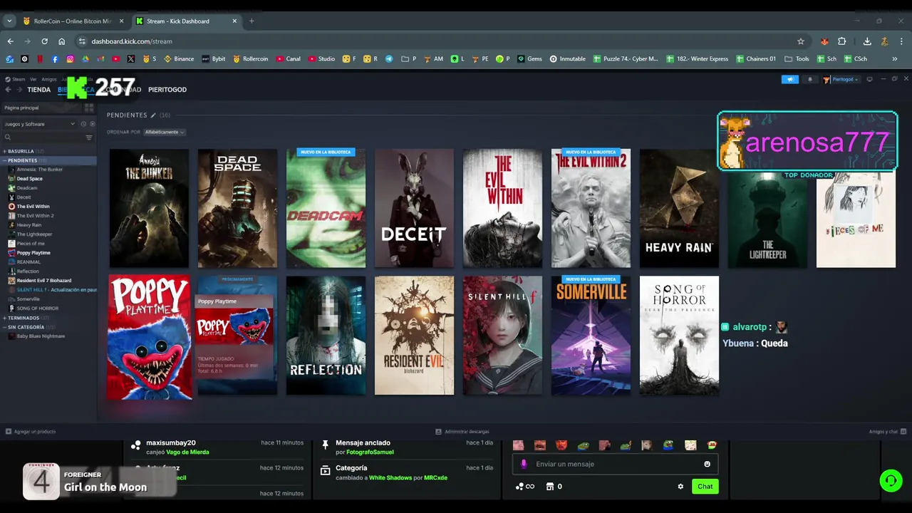Open the Amigos menu in Steam
912x513 pixels.
click(x=48, y=79)
